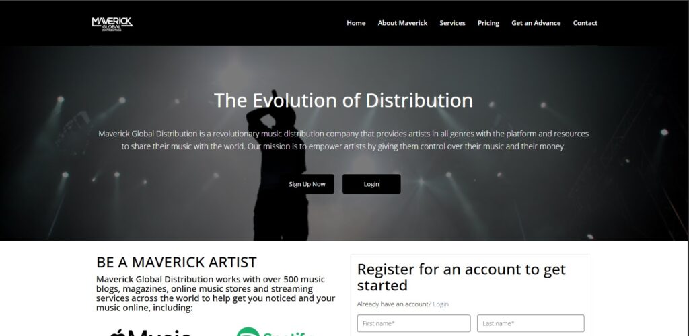Open the About Maverick menu item

point(402,23)
